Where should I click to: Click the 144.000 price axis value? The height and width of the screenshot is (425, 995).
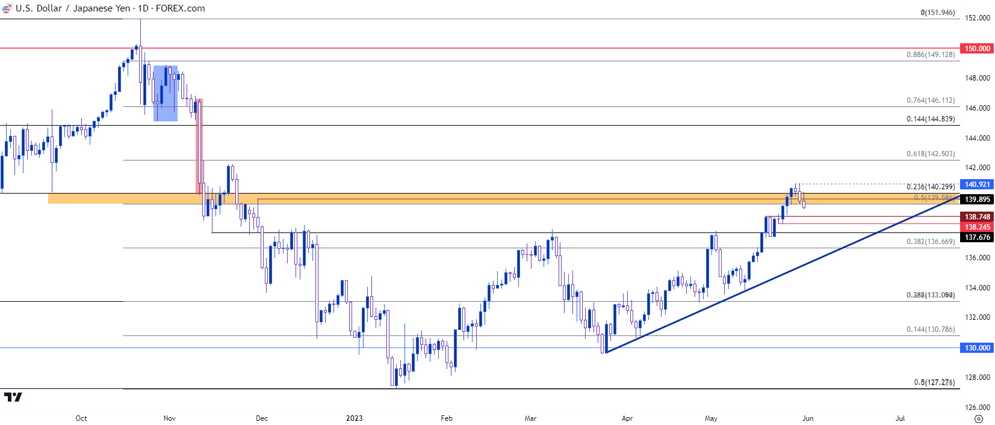978,138
